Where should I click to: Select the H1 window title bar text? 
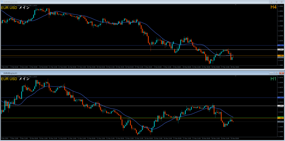pos(10,73)
